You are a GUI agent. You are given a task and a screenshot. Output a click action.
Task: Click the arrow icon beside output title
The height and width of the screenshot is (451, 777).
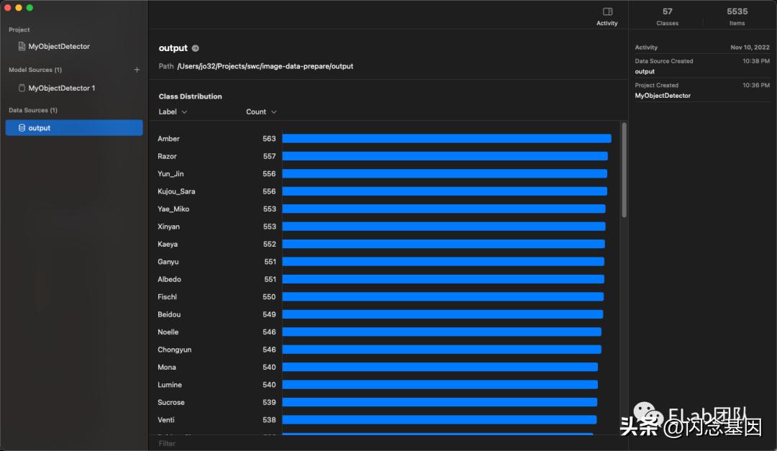(195, 49)
